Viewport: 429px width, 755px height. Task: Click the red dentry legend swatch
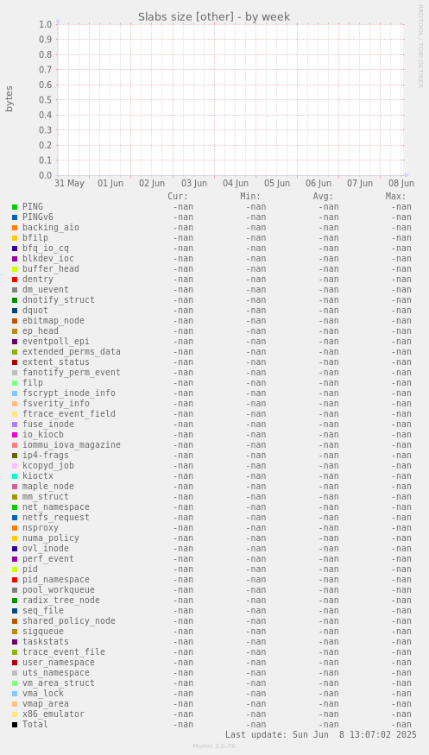coord(15,280)
